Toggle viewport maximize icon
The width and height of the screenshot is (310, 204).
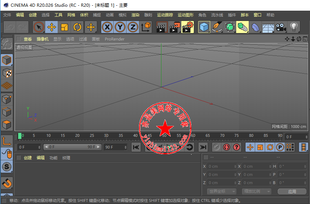(x=305, y=39)
